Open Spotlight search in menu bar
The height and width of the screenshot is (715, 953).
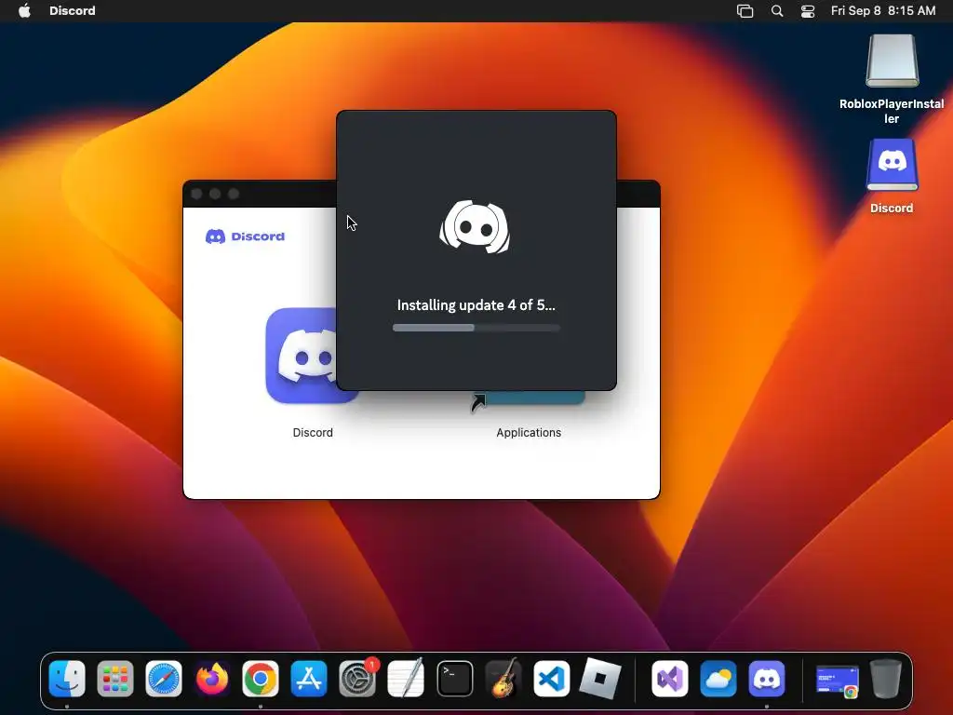click(x=777, y=11)
